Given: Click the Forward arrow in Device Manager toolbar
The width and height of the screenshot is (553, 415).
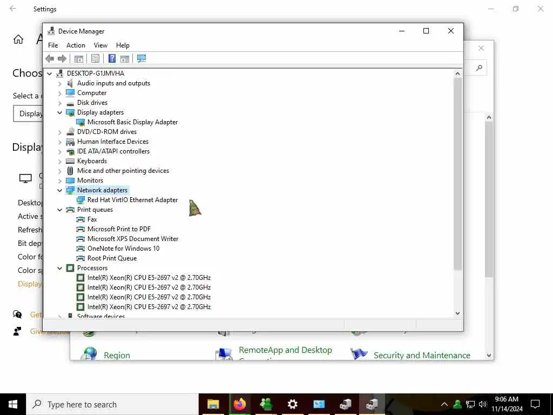Looking at the screenshot, I should (62, 58).
